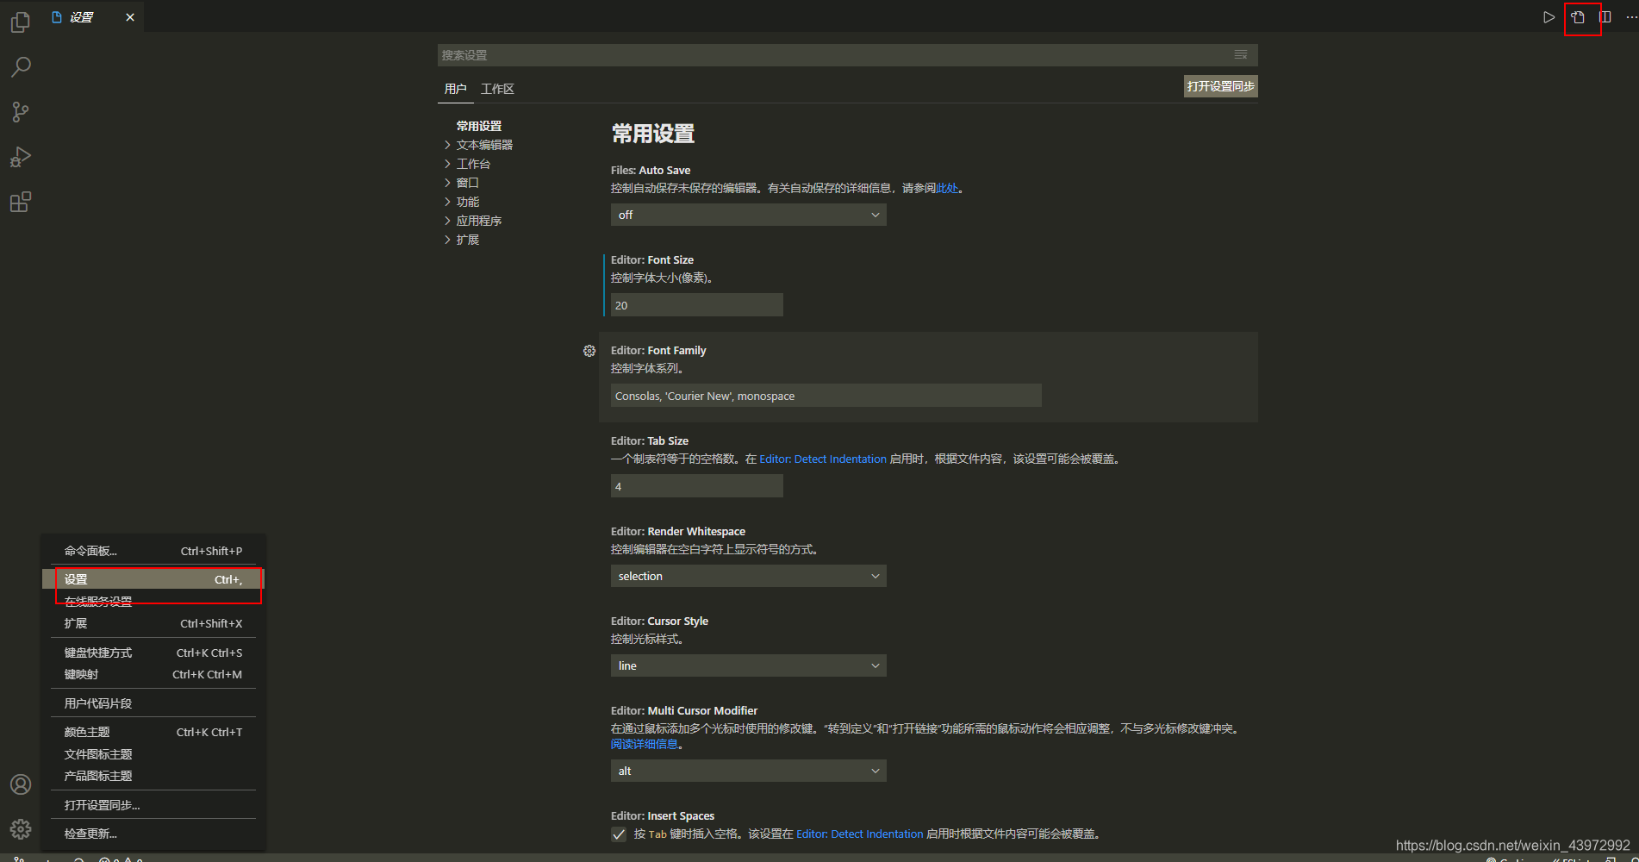Click inside the 搜索设置 search field
The image size is (1639, 862).
tap(776, 54)
